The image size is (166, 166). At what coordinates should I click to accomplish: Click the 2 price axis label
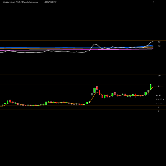[x=159, y=111]
